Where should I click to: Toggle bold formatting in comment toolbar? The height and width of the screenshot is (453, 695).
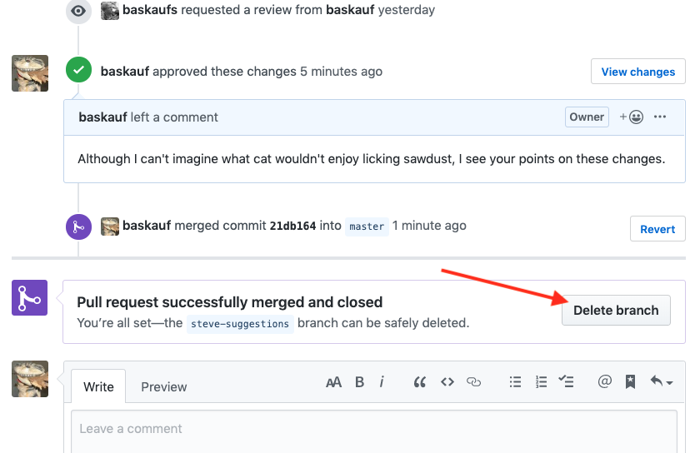(x=359, y=381)
